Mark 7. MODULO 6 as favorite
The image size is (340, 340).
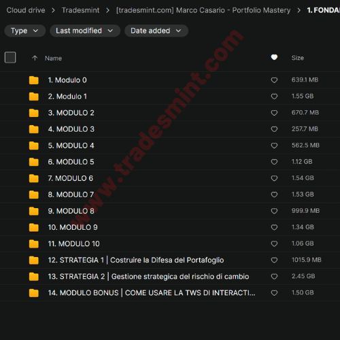274,178
